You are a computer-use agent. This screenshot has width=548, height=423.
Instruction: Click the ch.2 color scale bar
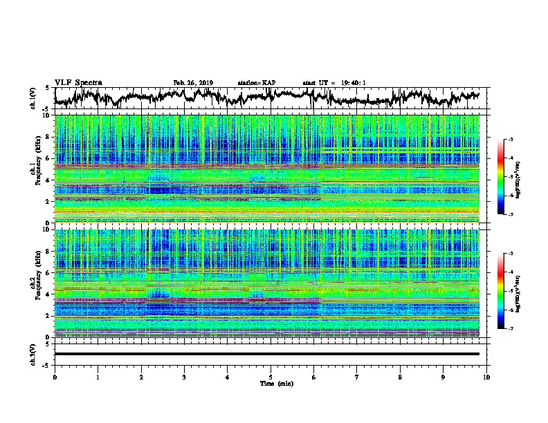point(501,291)
